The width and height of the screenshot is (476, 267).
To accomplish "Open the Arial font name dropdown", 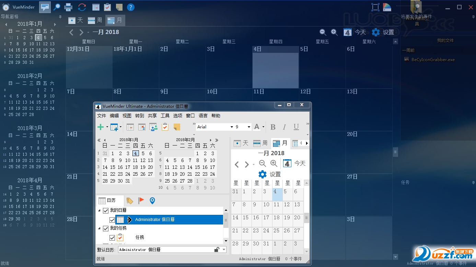I will [232, 127].
